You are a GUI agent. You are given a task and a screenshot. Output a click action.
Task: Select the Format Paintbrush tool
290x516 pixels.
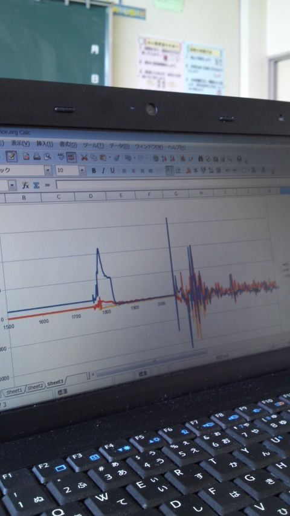click(x=117, y=158)
